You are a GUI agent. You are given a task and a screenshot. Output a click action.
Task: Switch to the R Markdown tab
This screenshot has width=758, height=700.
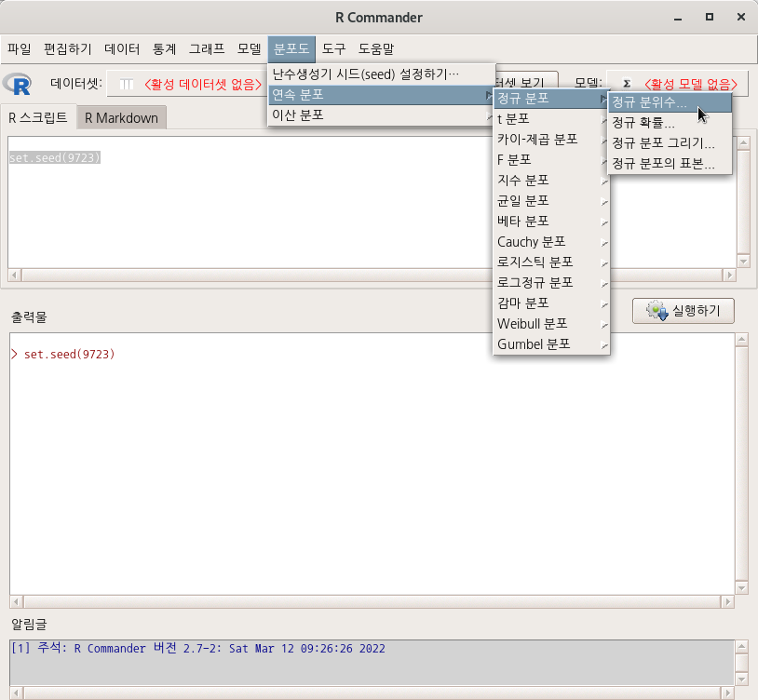[x=122, y=118]
